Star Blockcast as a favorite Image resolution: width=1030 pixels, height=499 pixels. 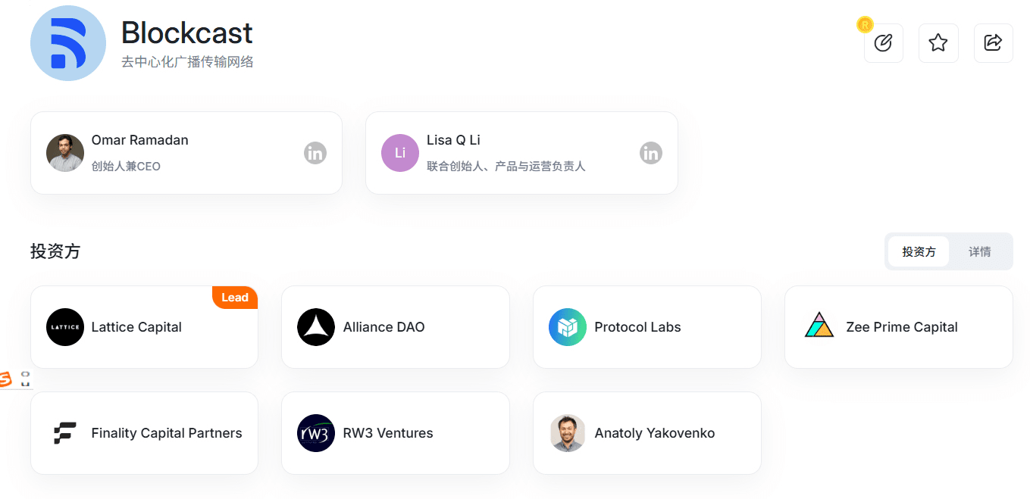[x=938, y=43]
